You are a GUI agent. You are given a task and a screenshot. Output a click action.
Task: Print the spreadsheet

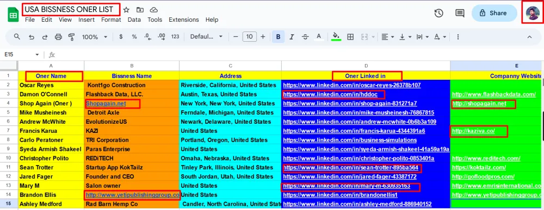pos(58,37)
